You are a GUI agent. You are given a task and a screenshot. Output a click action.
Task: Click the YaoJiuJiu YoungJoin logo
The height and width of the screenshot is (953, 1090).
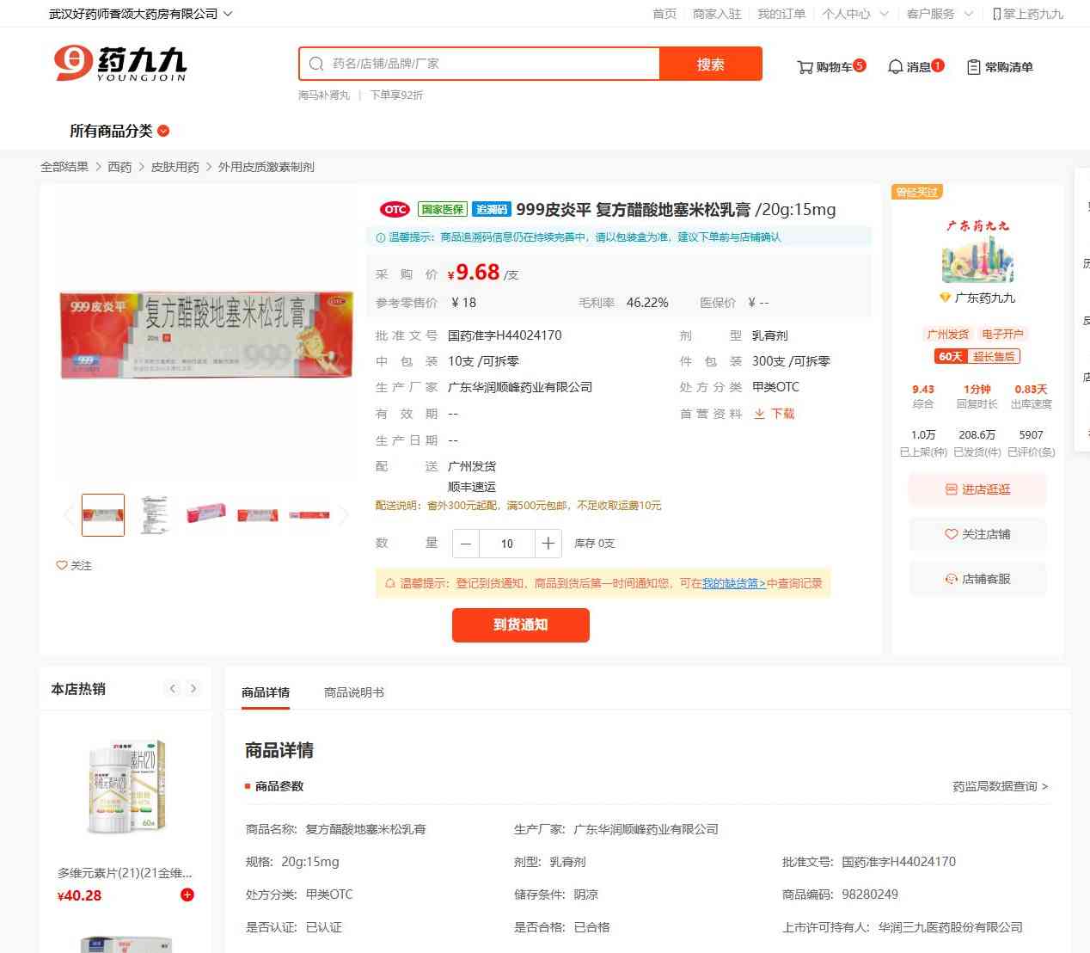pos(120,64)
